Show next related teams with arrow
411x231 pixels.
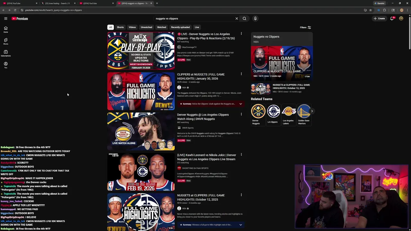coord(311,111)
